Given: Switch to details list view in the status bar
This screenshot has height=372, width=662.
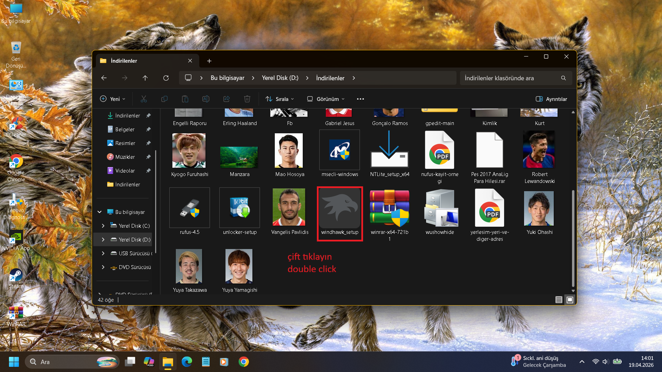Looking at the screenshot, I should click(x=559, y=300).
